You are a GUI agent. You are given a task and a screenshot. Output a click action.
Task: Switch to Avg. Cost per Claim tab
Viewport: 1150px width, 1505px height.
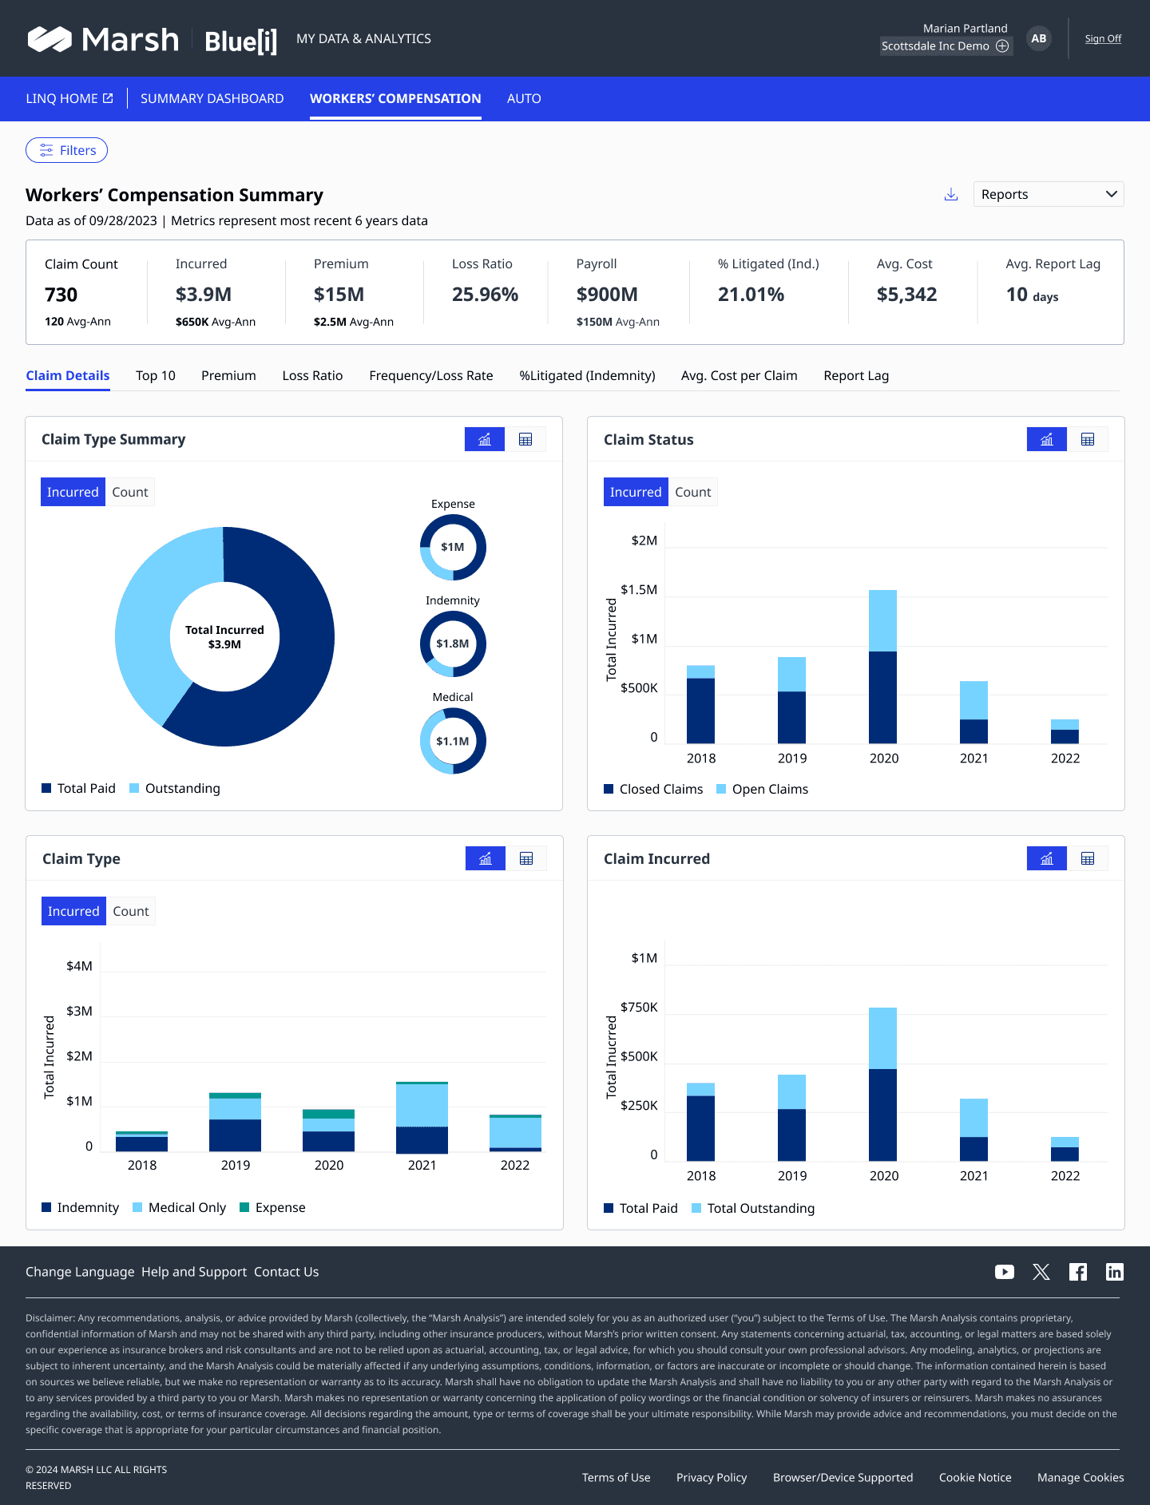tap(740, 375)
